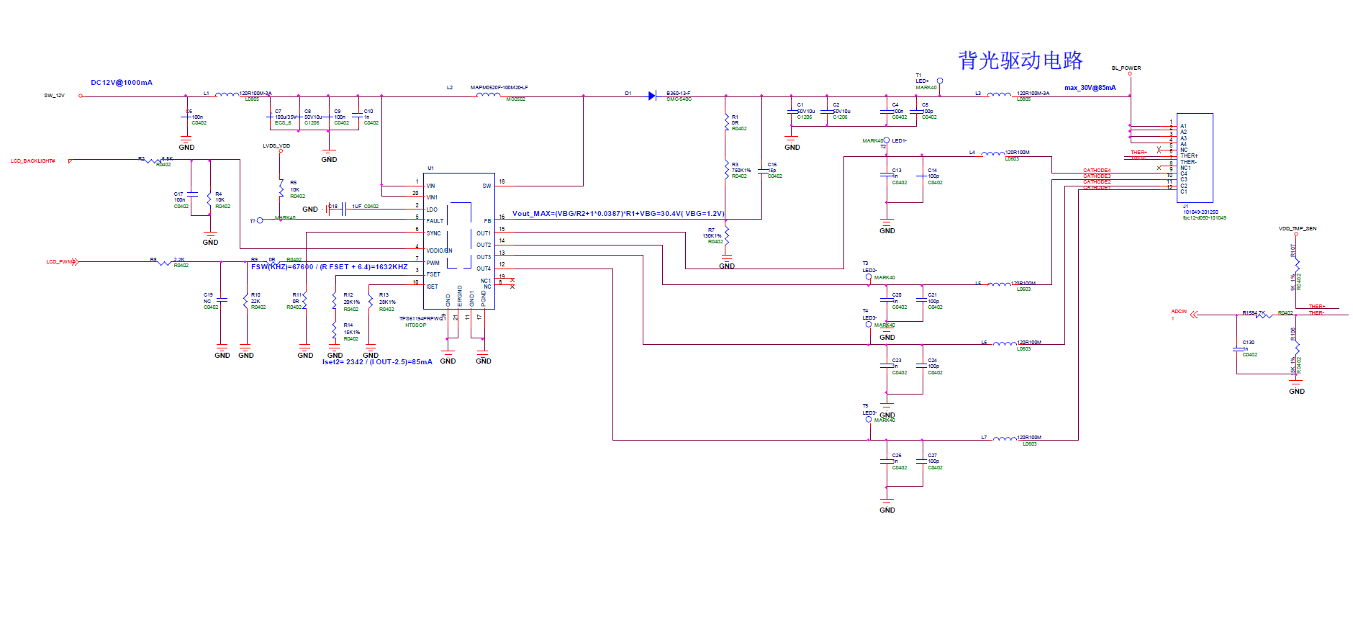Viewport: 1353px width, 622px height.
Task: Click the R3 resistor symbol
Action: click(726, 169)
